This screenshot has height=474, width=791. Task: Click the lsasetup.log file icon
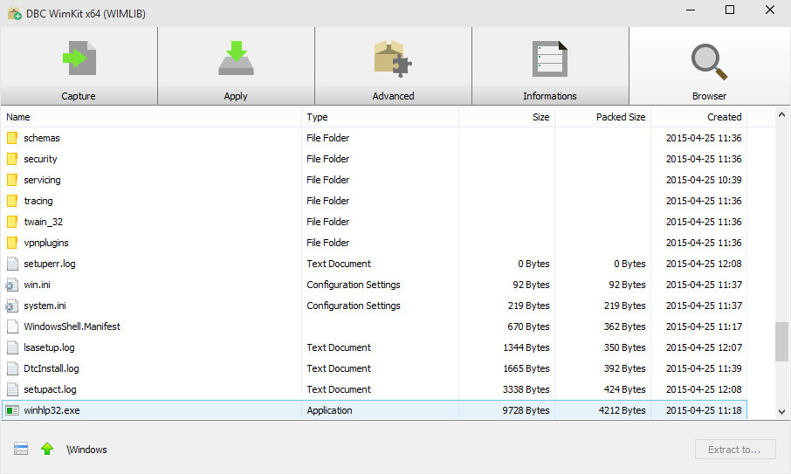[12, 347]
